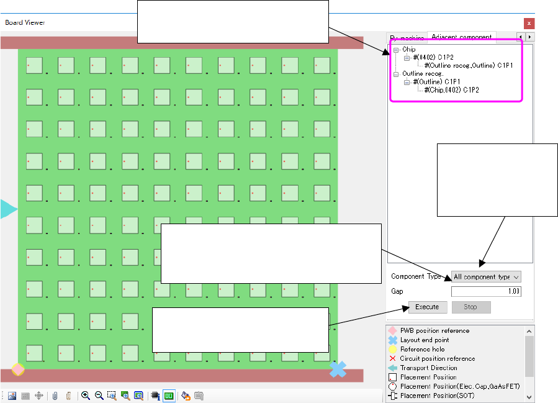Viewport: 558px width, 403px height.
Task: Click the Execute button
Action: 428,307
